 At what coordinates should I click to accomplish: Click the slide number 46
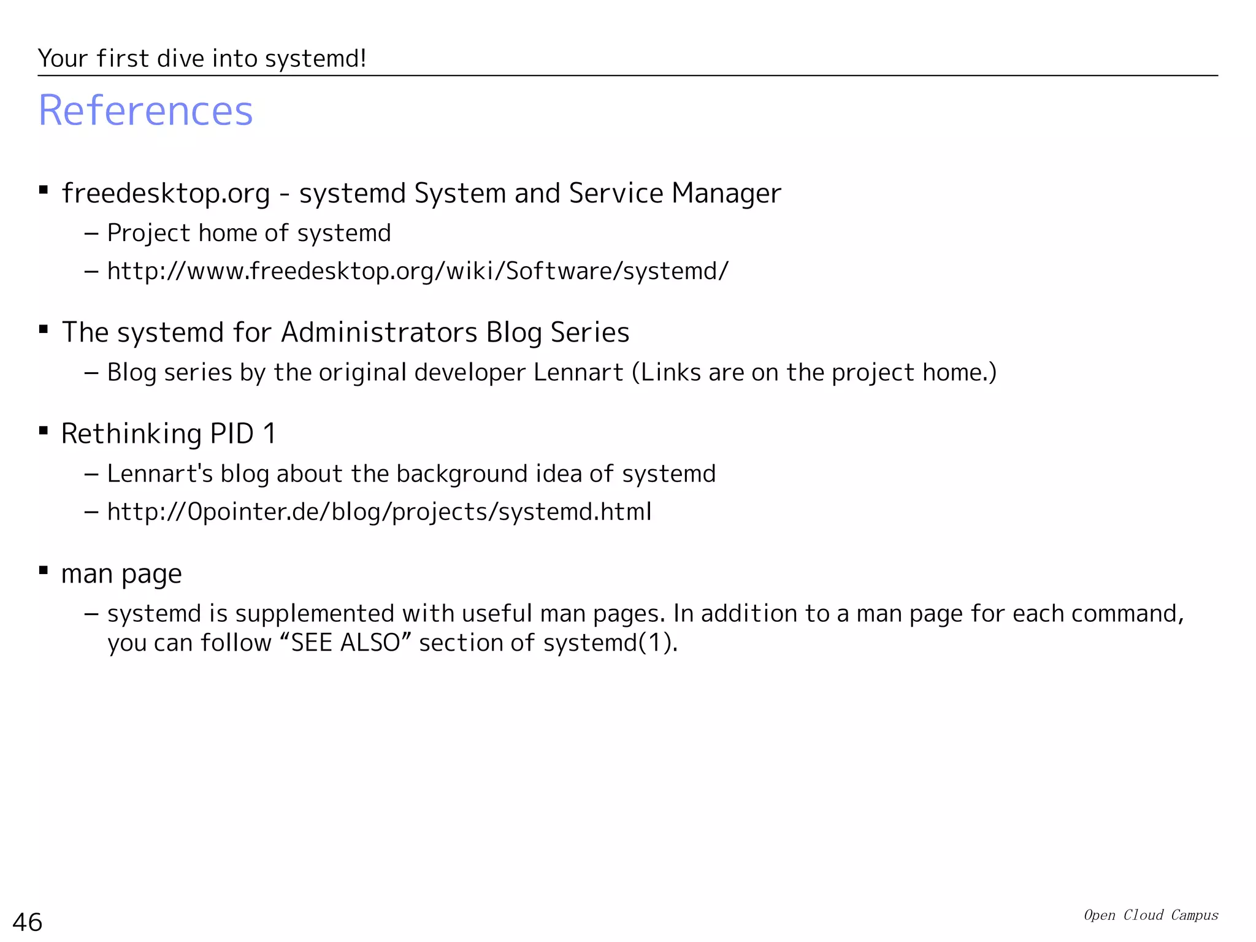pyautogui.click(x=28, y=922)
